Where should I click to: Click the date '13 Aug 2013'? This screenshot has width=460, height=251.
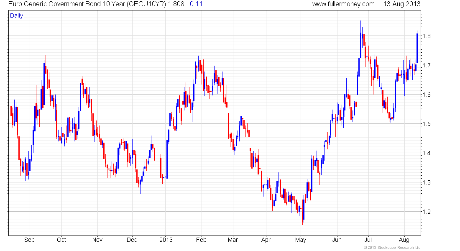click(402, 4)
